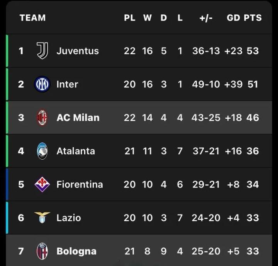278x266 pixels.
Task: Open the Fiorentina team name link
Action: click(80, 184)
